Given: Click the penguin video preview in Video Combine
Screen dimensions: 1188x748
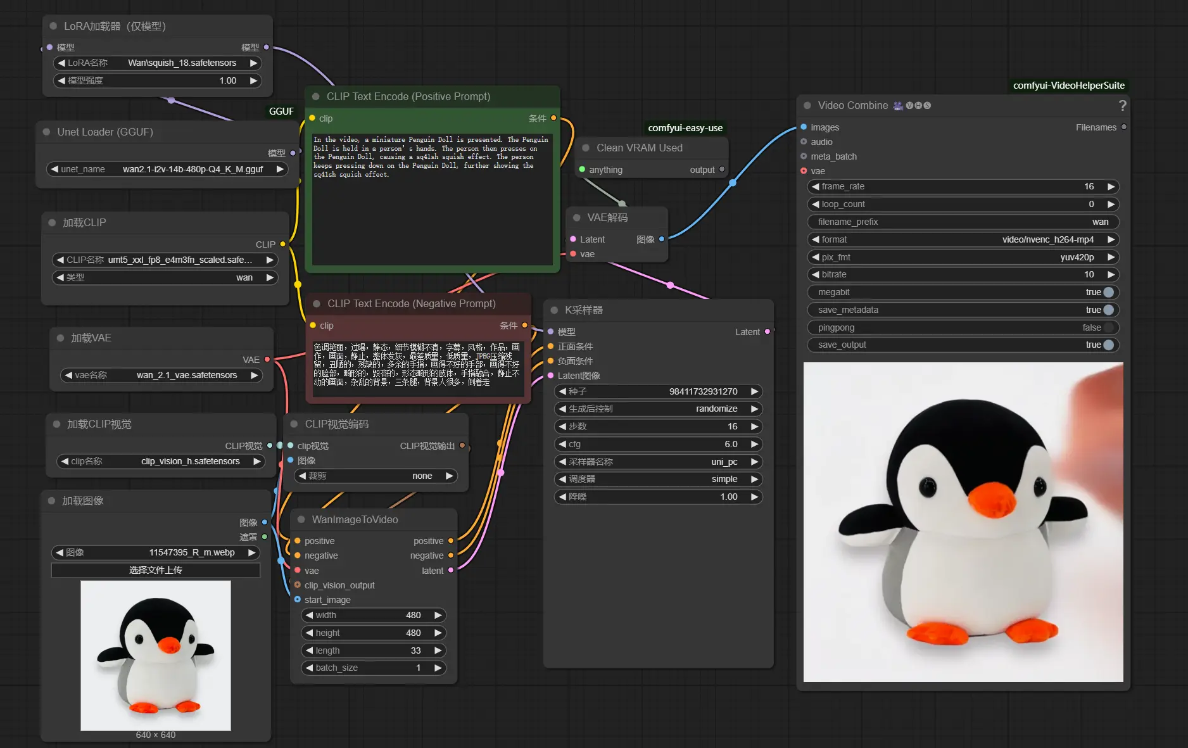Looking at the screenshot, I should (963, 522).
